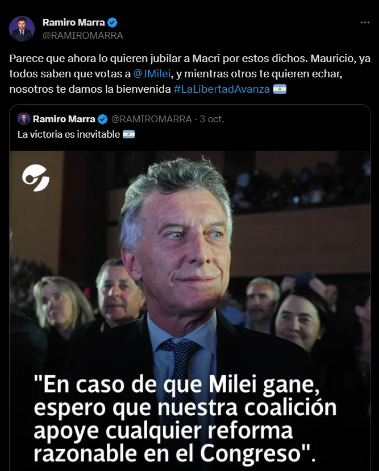Open the quoted tweet card header
Viewport: 379px width, 471px height.
pyautogui.click(x=121, y=119)
